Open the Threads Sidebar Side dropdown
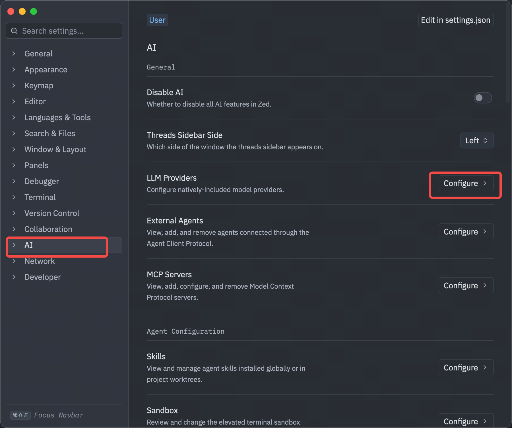This screenshot has height=428, width=512. pos(477,140)
